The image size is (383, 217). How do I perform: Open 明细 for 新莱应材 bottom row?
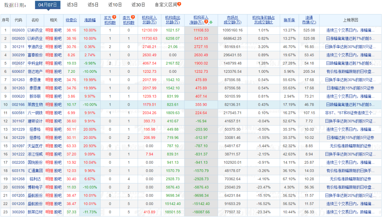[x=50, y=213]
